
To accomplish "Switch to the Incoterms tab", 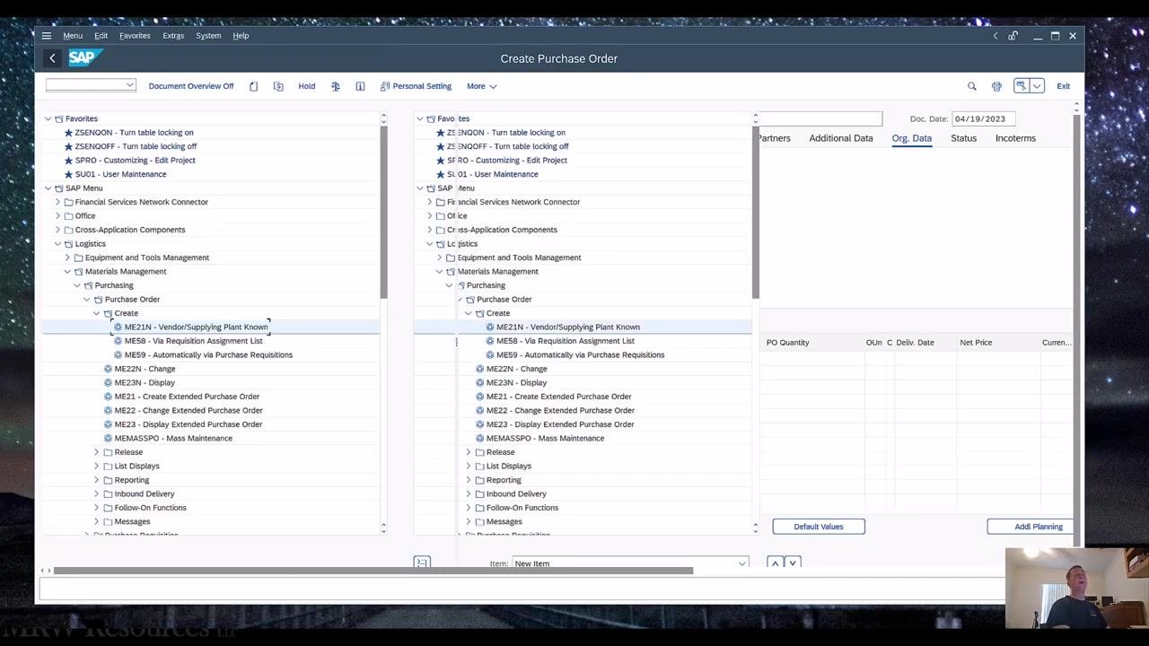I will [1015, 138].
